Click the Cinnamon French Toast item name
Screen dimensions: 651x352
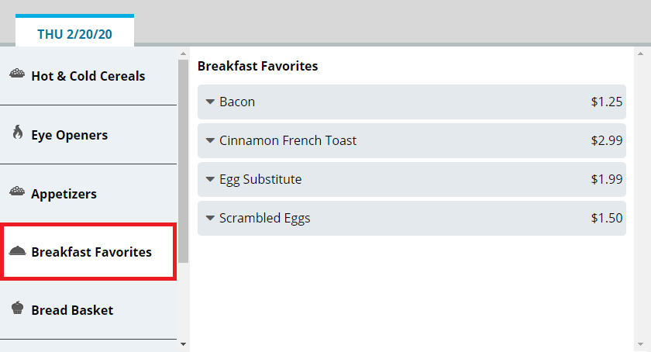pos(288,141)
